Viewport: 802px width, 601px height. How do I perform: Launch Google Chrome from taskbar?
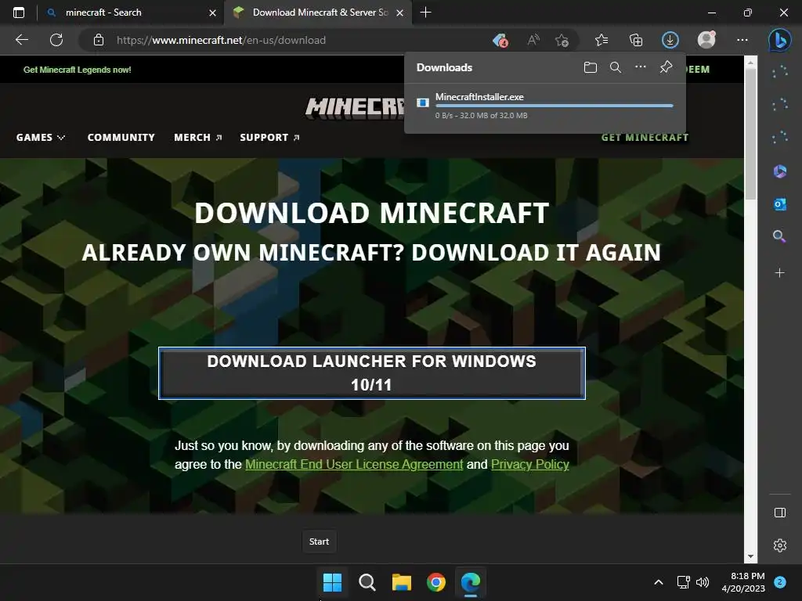(435, 582)
